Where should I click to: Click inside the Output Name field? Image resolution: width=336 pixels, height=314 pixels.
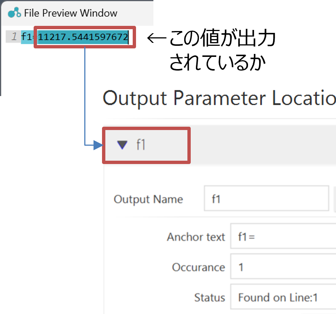click(x=266, y=199)
